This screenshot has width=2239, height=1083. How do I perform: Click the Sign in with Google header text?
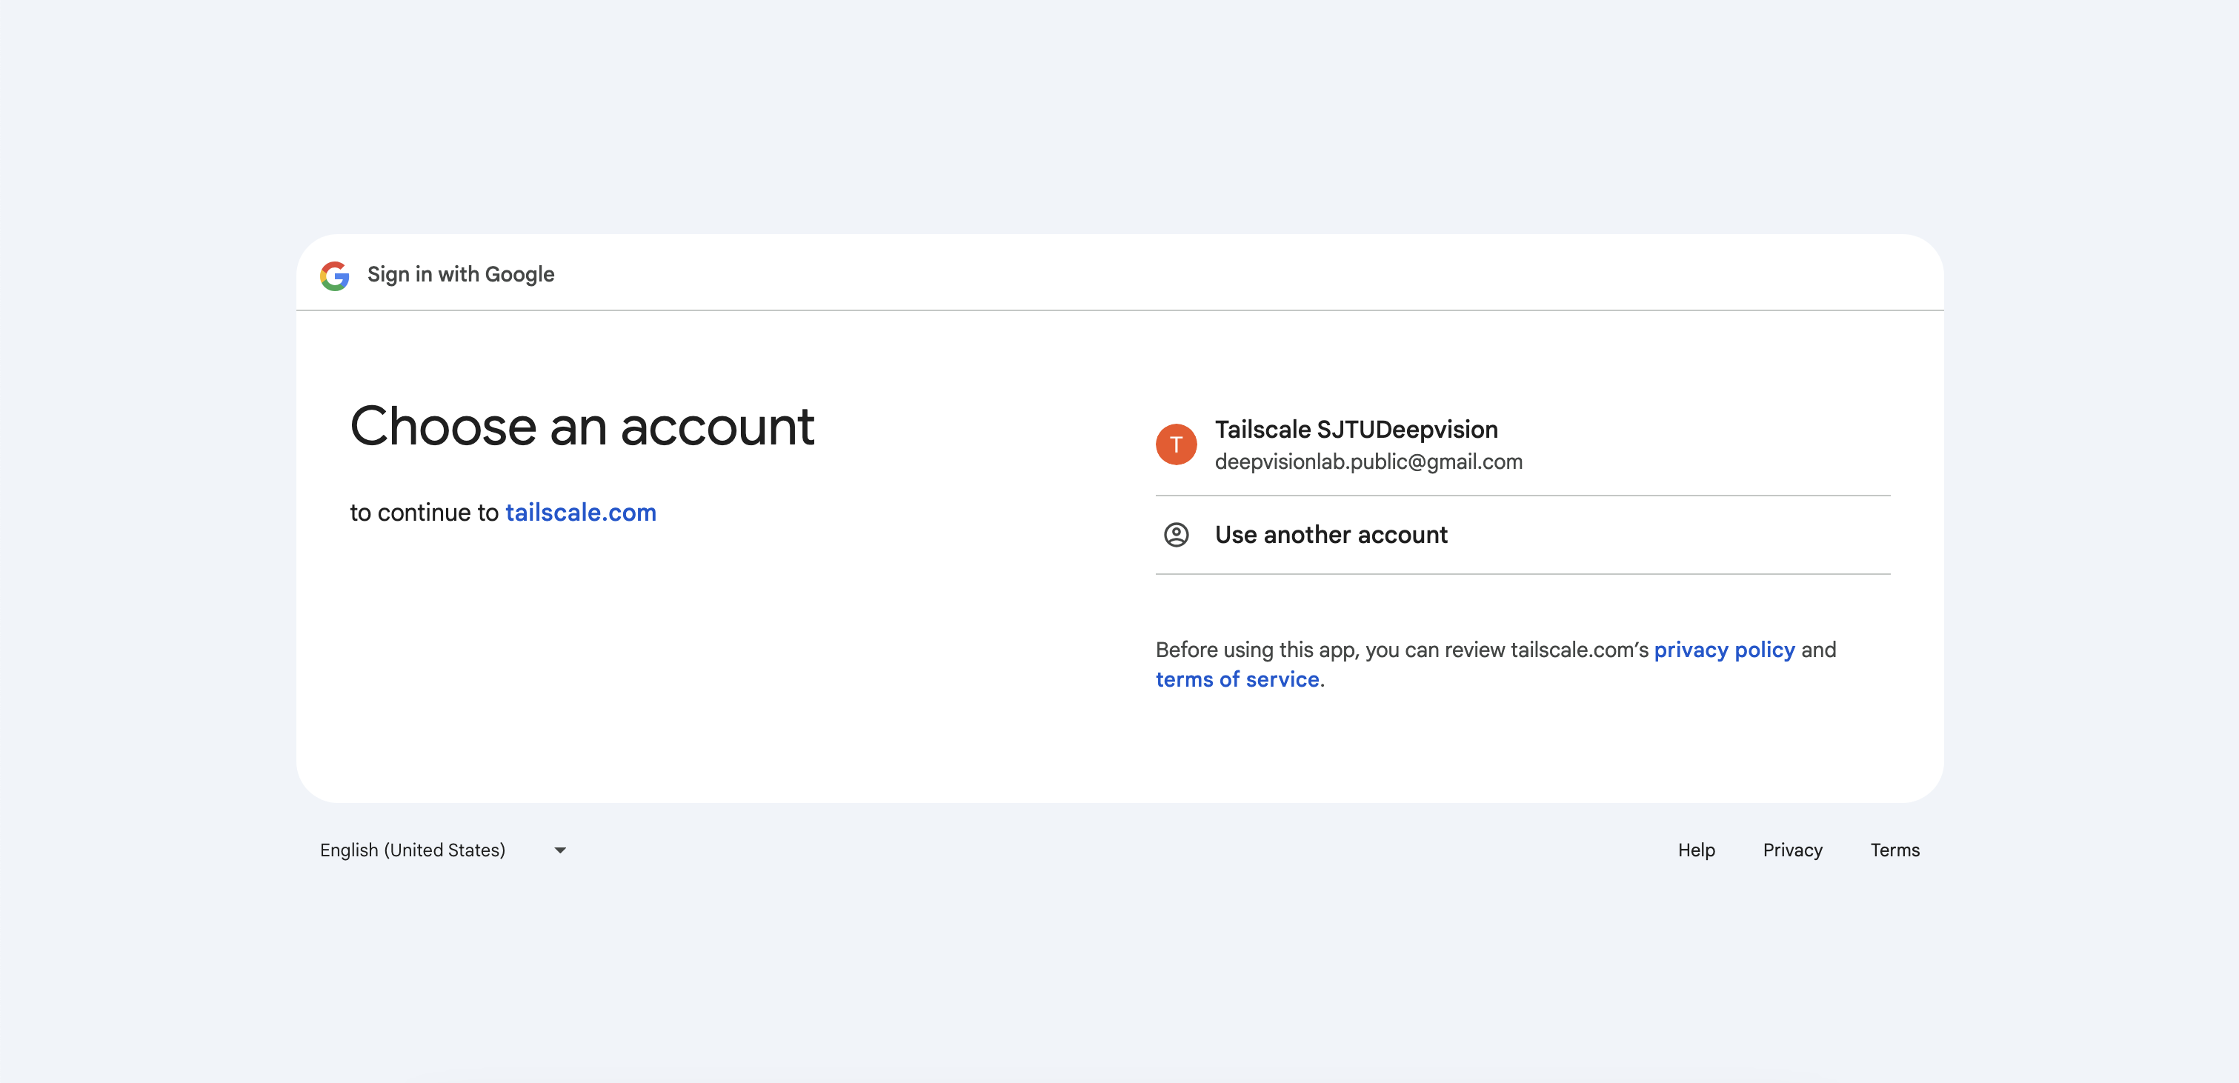[x=461, y=275]
